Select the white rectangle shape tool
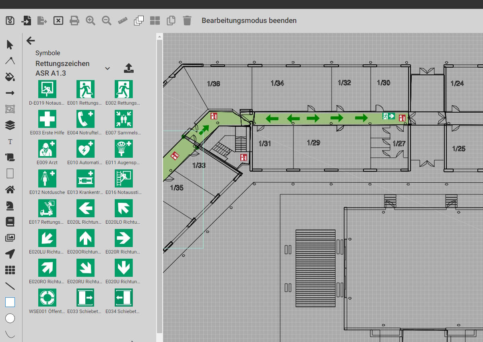Viewport: 483px width, 342px height. click(10, 302)
